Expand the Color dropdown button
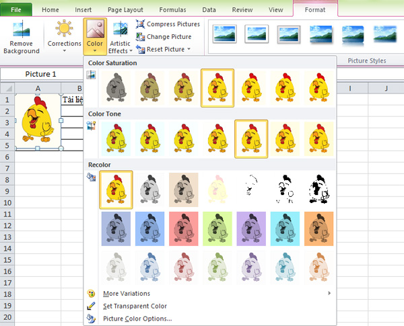The height and width of the screenshot is (326, 404). coord(95,36)
